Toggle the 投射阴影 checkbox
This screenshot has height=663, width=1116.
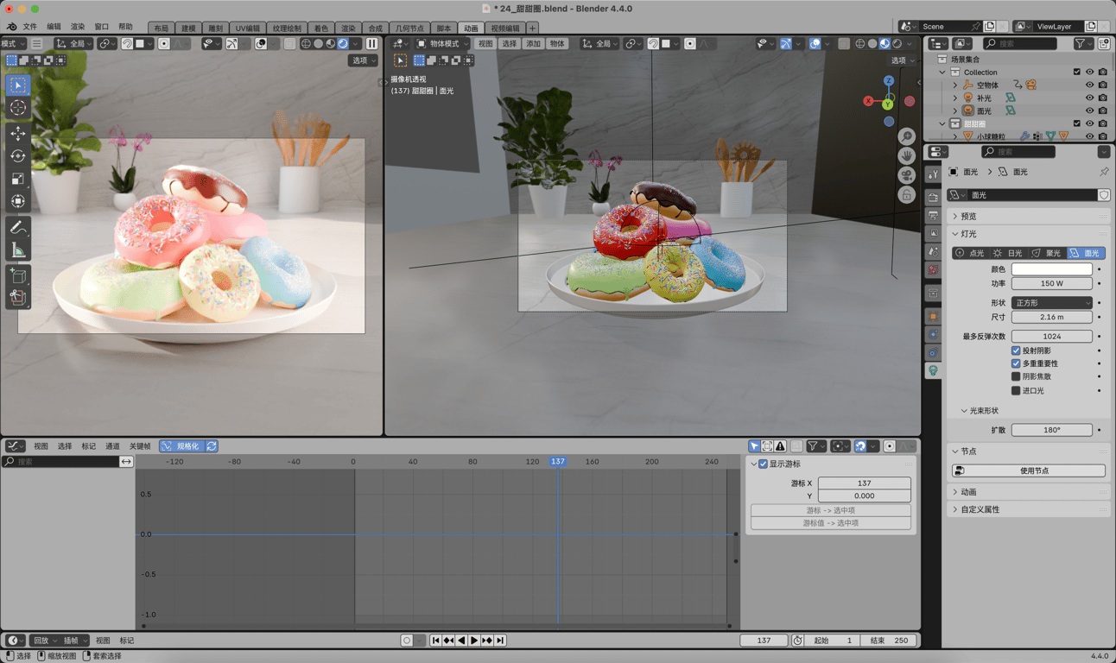coord(1016,350)
